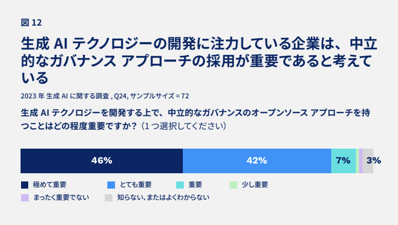Select the 46% dark navy bar segment
398x225 pixels.
[102, 161]
